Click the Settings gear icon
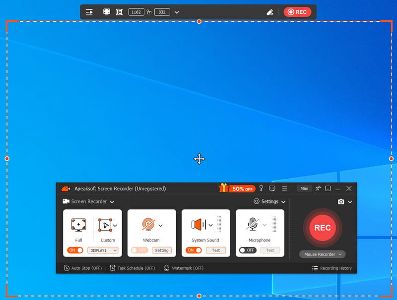The height and width of the screenshot is (300, 397). point(257,201)
